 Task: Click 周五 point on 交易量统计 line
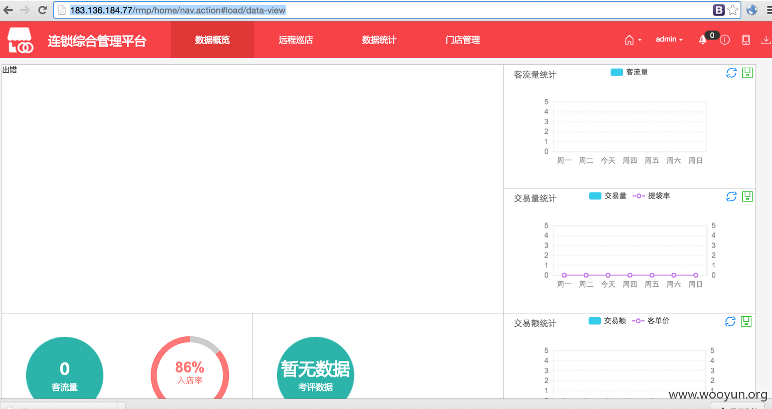(652, 275)
